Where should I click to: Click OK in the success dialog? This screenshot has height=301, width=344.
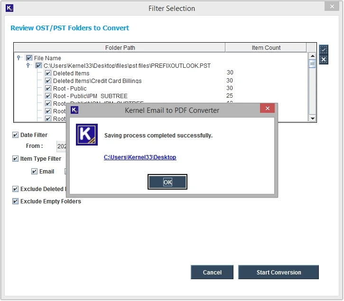tap(167, 182)
